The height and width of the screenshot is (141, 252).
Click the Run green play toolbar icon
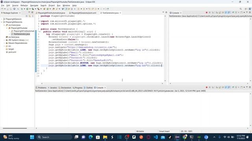[27, 9]
